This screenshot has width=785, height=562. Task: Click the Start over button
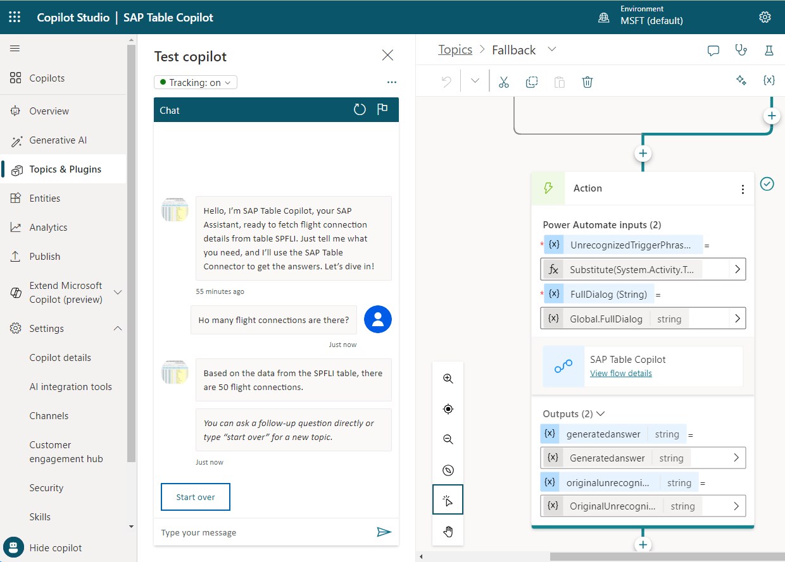196,497
